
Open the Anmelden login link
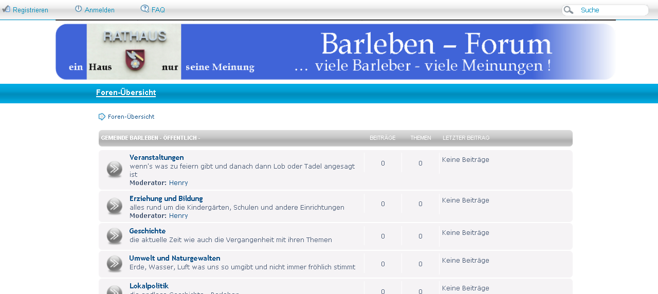100,10
